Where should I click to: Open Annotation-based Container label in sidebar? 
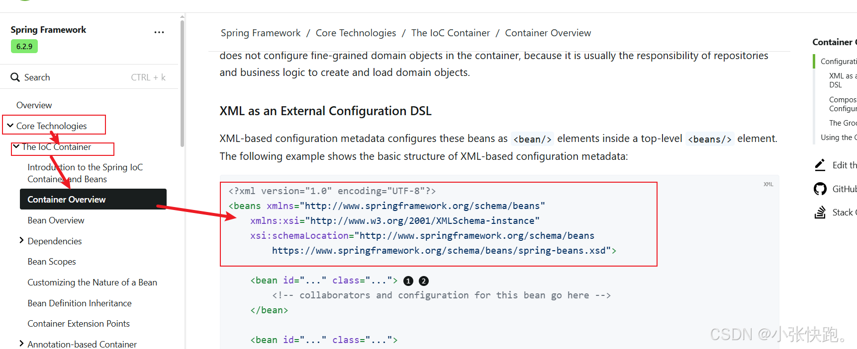tap(82, 344)
